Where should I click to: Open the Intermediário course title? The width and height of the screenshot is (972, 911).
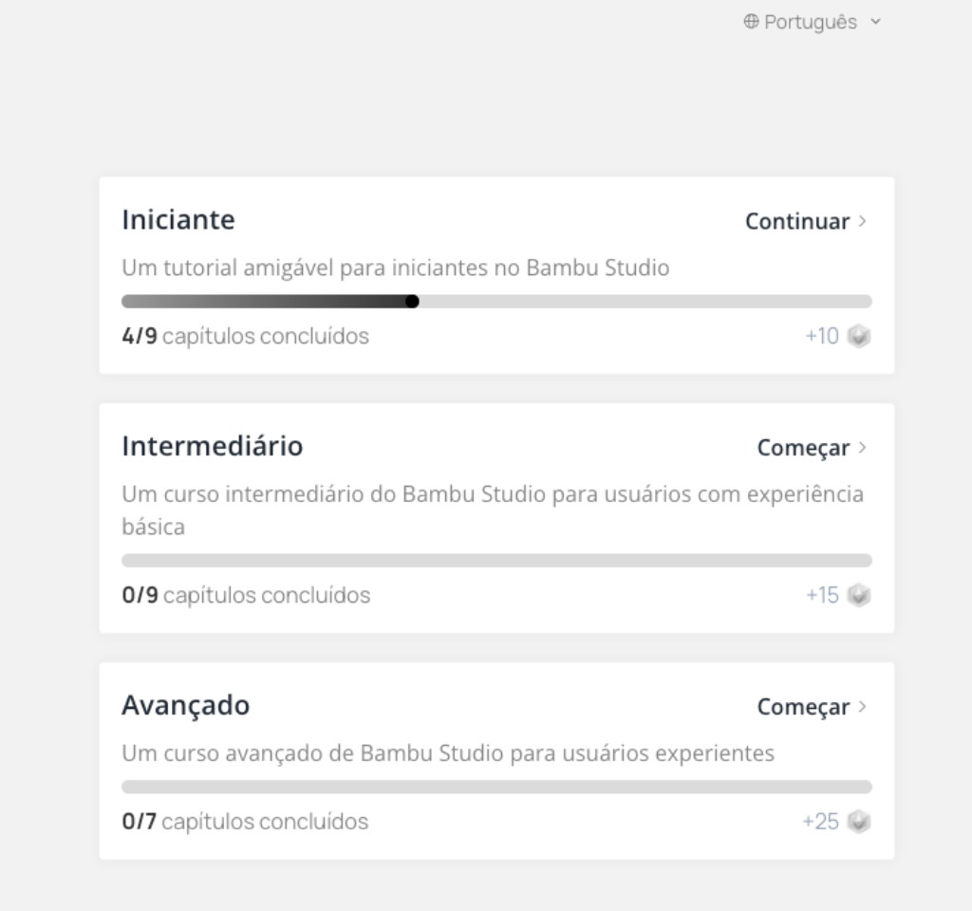[212, 446]
